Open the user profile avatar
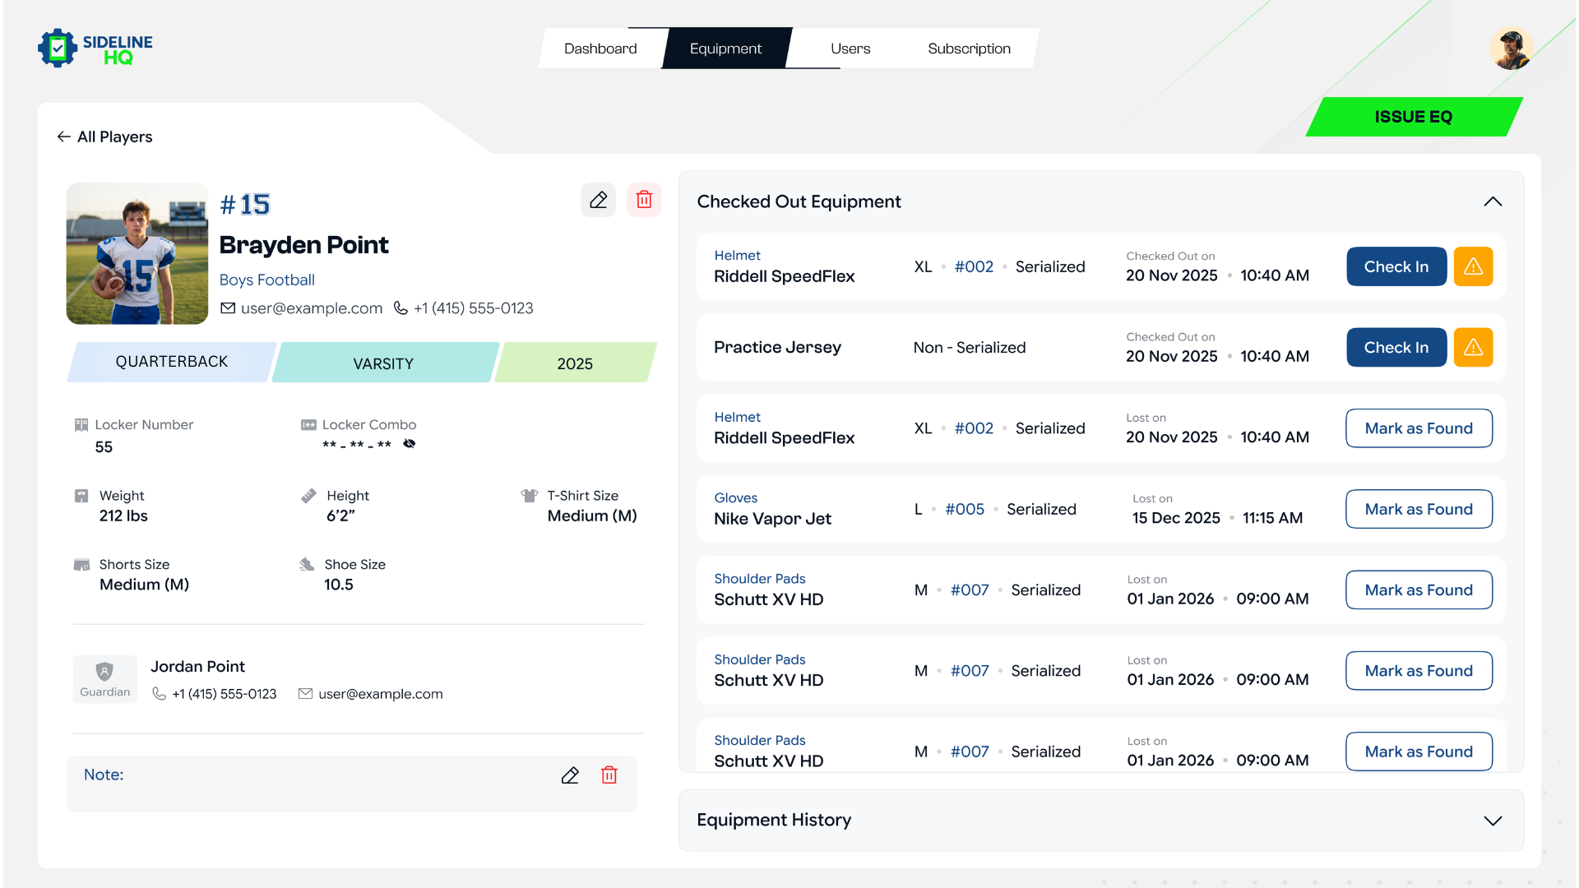1579x888 pixels. pyautogui.click(x=1511, y=49)
